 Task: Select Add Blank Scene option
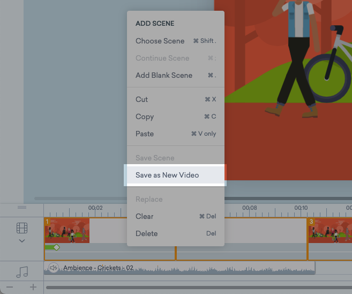click(176, 75)
